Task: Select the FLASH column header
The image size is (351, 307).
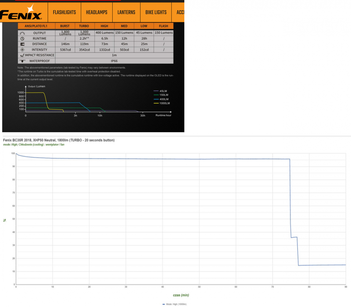Action: coord(164,26)
